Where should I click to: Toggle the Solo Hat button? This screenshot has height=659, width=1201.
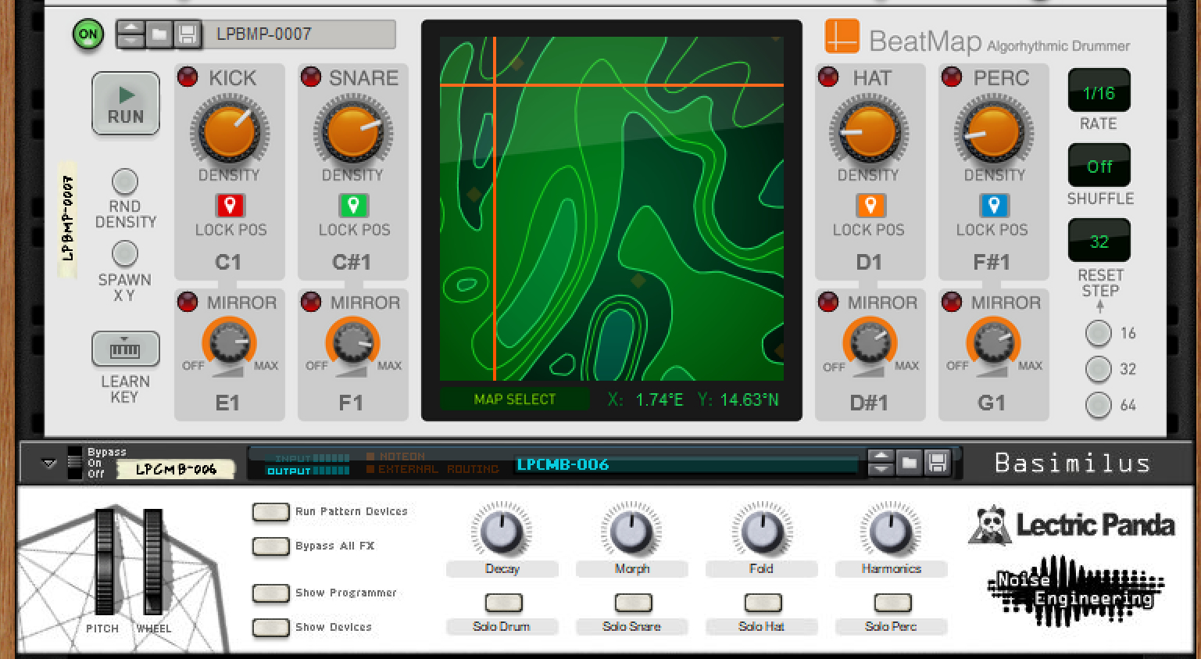(763, 603)
